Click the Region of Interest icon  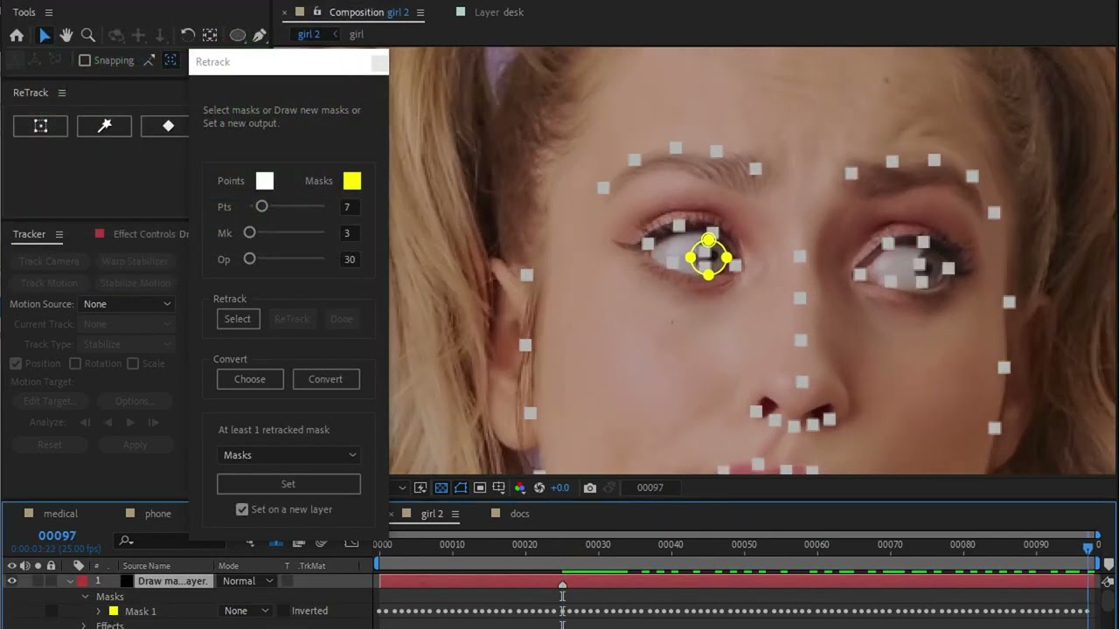coord(480,487)
